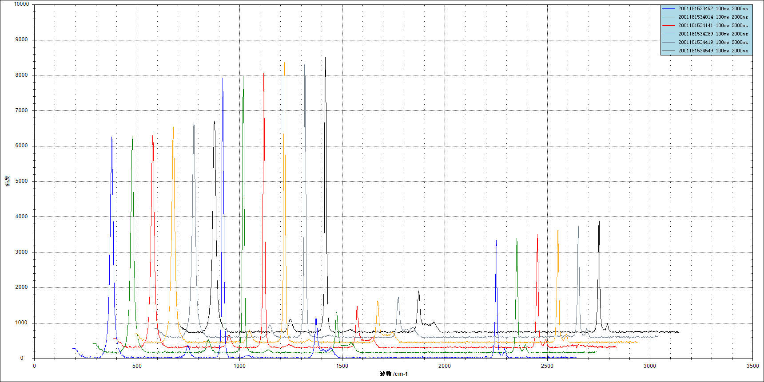
Task: Click the 0 label on x-axis
Action: (x=34, y=366)
